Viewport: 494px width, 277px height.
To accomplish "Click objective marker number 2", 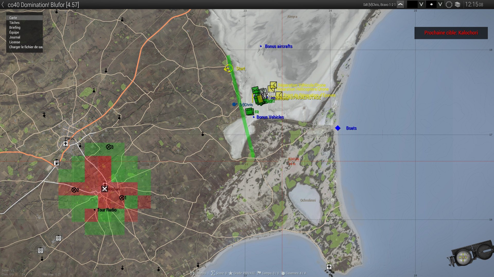I will [x=74, y=190].
